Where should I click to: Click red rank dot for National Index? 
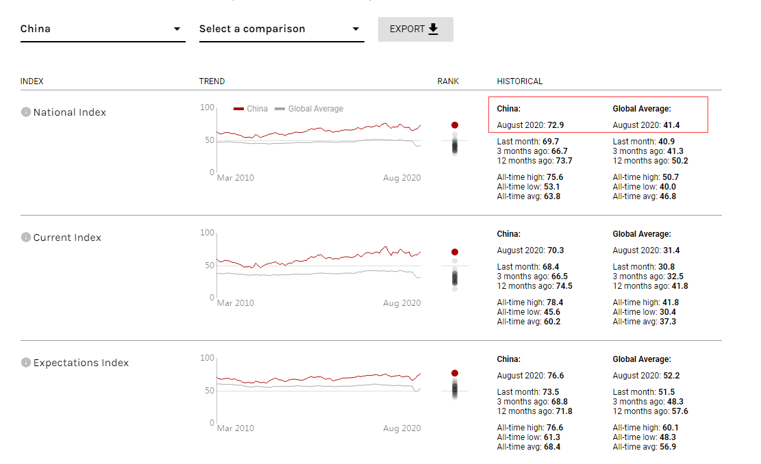click(455, 125)
